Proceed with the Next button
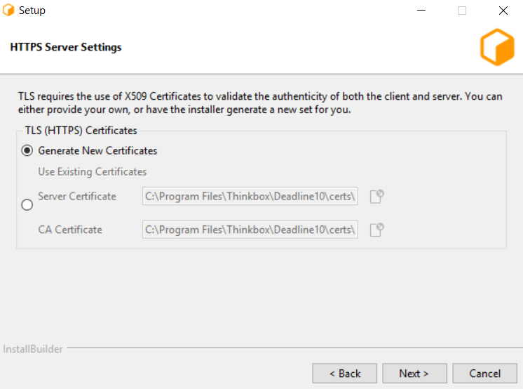The width and height of the screenshot is (523, 389). tap(414, 374)
